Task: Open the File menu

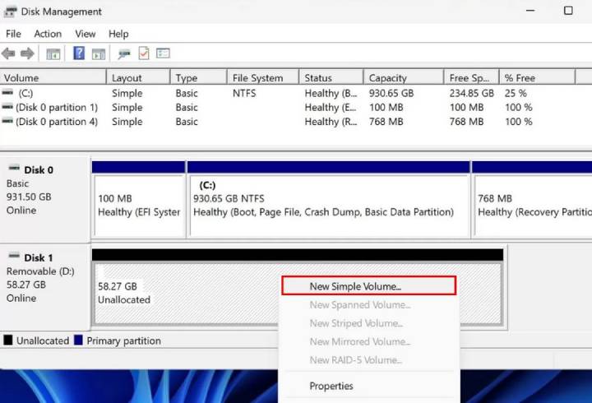Action: tap(13, 34)
